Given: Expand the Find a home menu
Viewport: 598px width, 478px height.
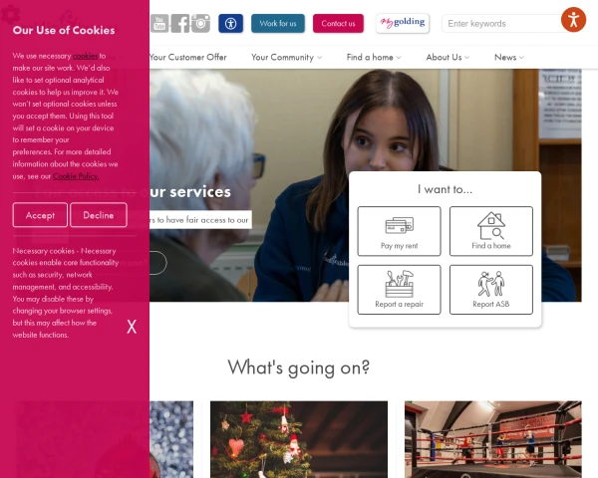Looking at the screenshot, I should [x=374, y=57].
